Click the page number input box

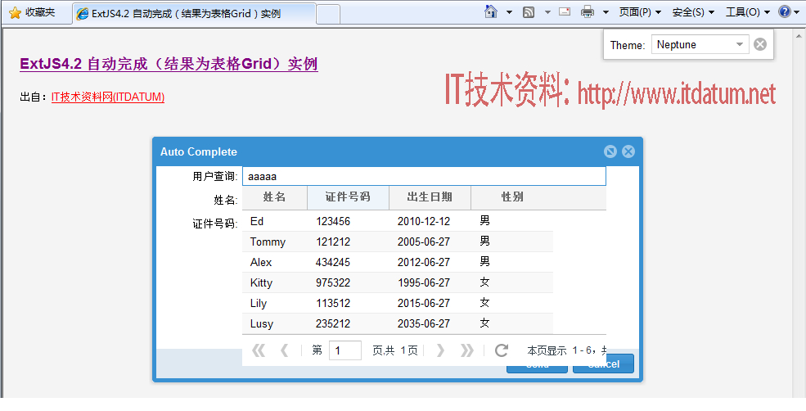click(345, 350)
